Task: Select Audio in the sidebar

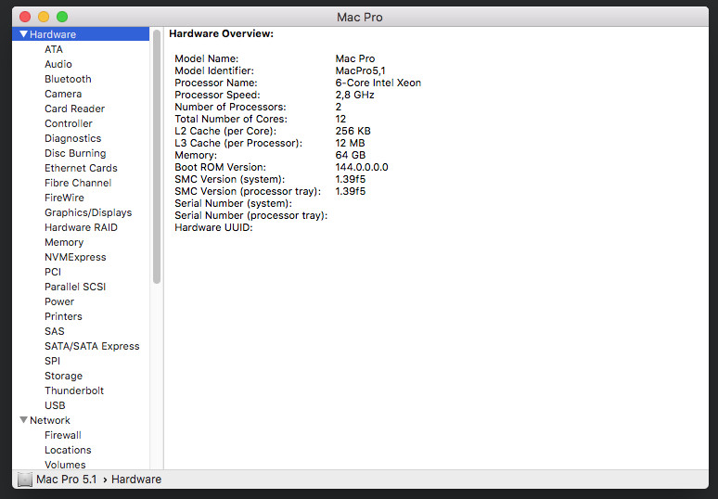Action: tap(58, 64)
